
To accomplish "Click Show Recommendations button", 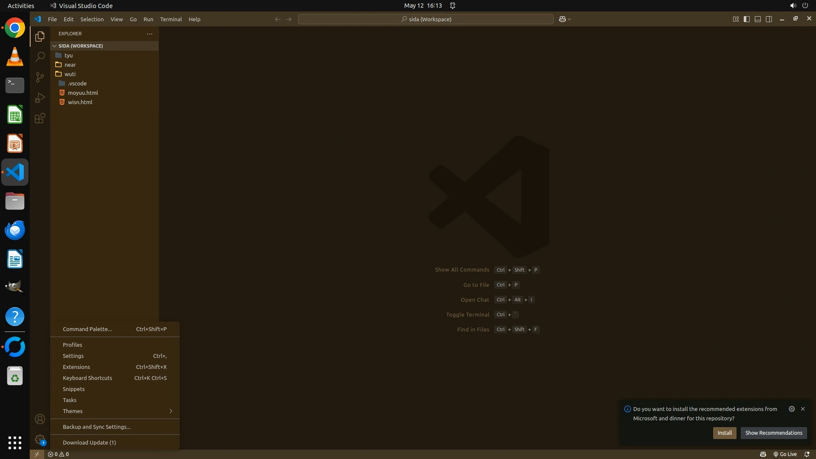I will (773, 433).
